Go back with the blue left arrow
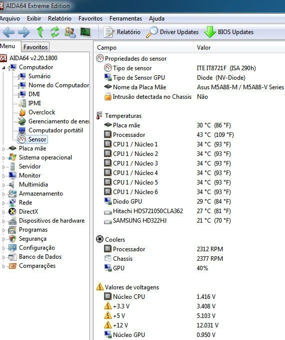The height and width of the screenshot is (340, 285). [x=8, y=32]
